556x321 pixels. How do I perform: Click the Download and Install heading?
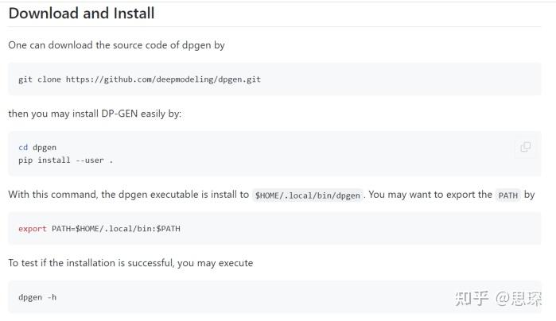tap(81, 14)
